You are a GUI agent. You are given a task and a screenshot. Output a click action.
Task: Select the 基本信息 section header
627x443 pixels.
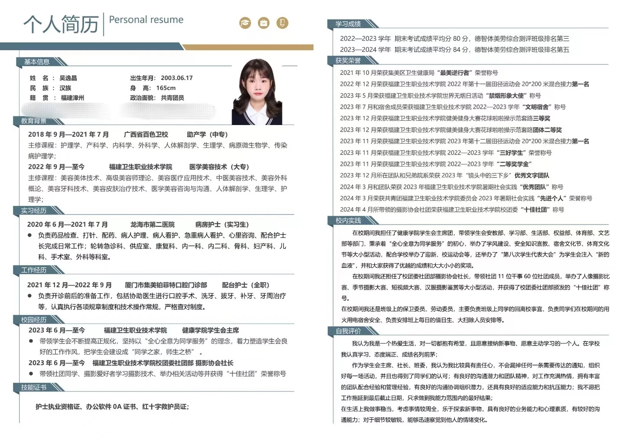click(x=37, y=62)
